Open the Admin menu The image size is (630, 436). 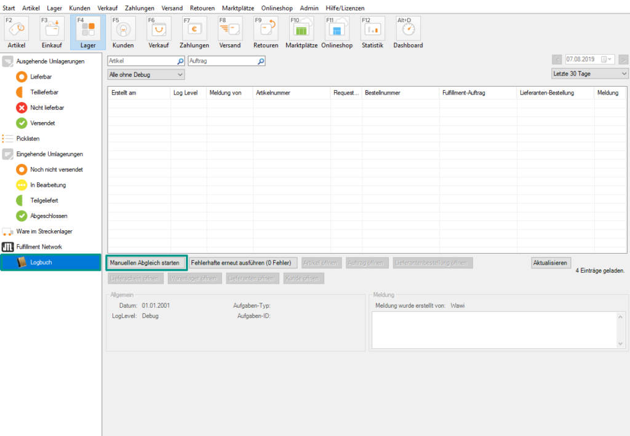tap(309, 8)
